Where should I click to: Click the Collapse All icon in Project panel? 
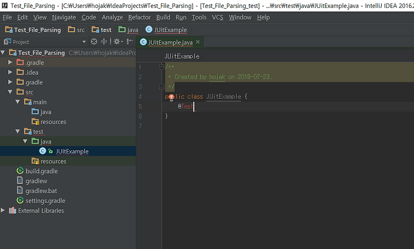coord(104,41)
